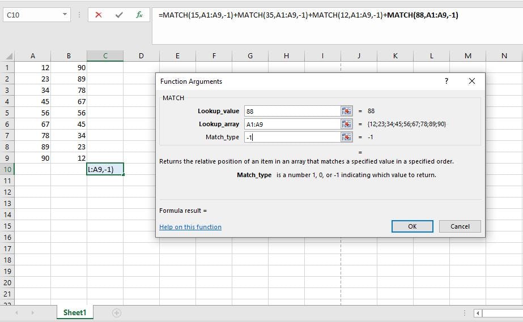Viewport: 523px width, 322px height.
Task: Select cell A9 containing 90
Action: tap(33, 158)
